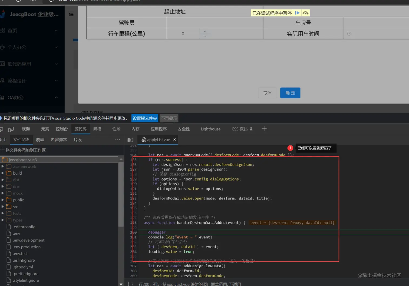This screenshot has width=409, height=286.
Task: Expand the build folder in file tree
Action: (x=3, y=173)
